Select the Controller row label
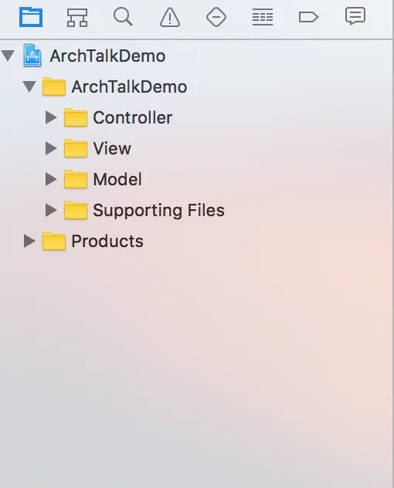 pos(133,117)
